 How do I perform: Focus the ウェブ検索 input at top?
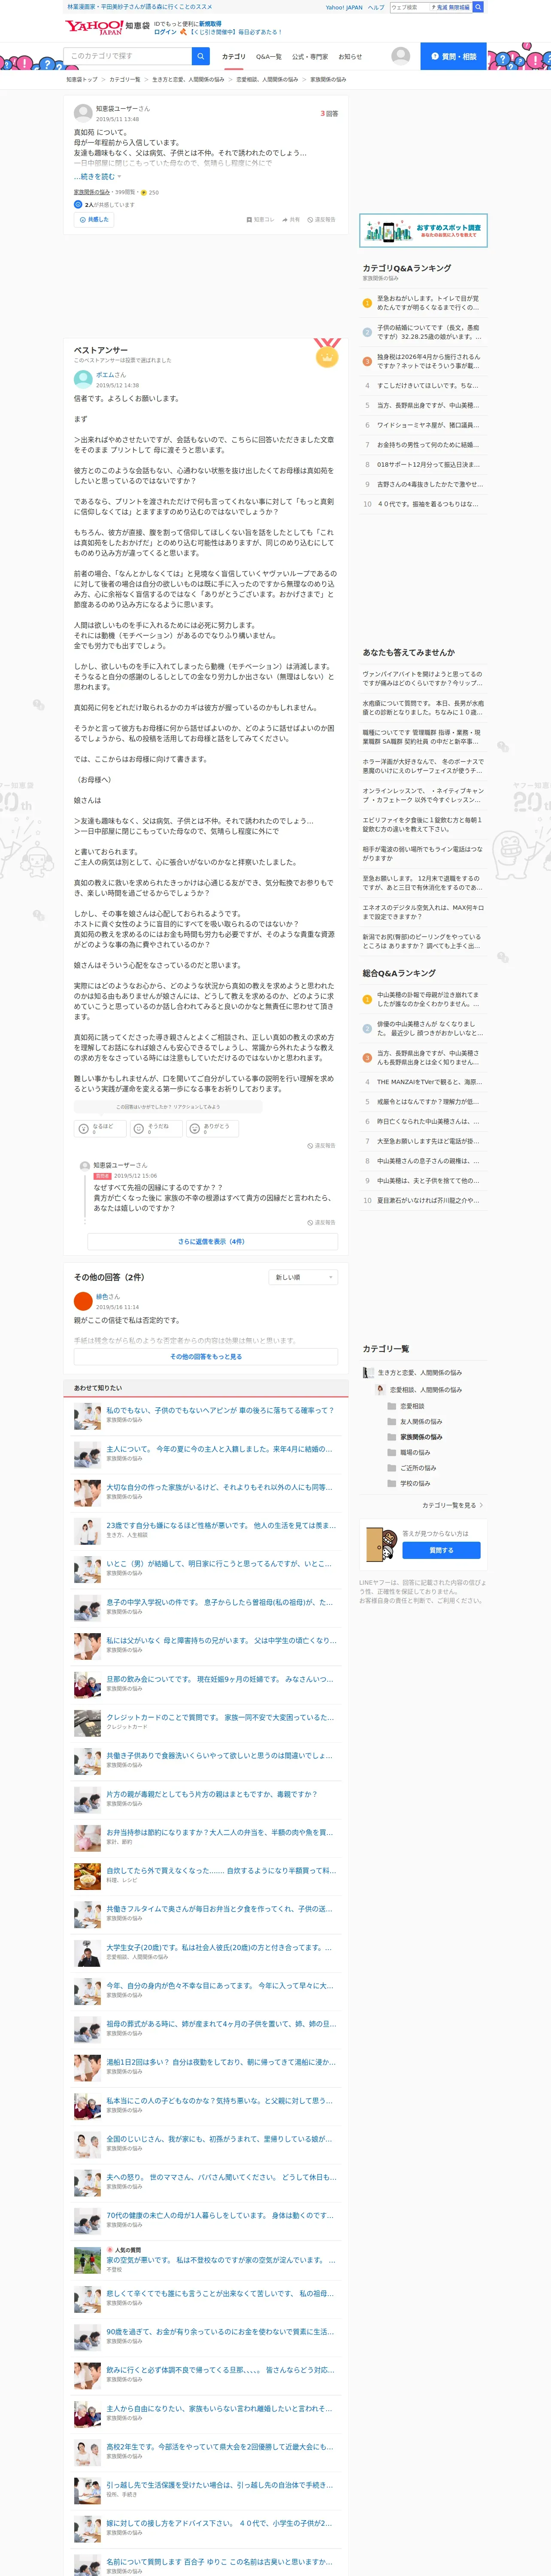(409, 7)
